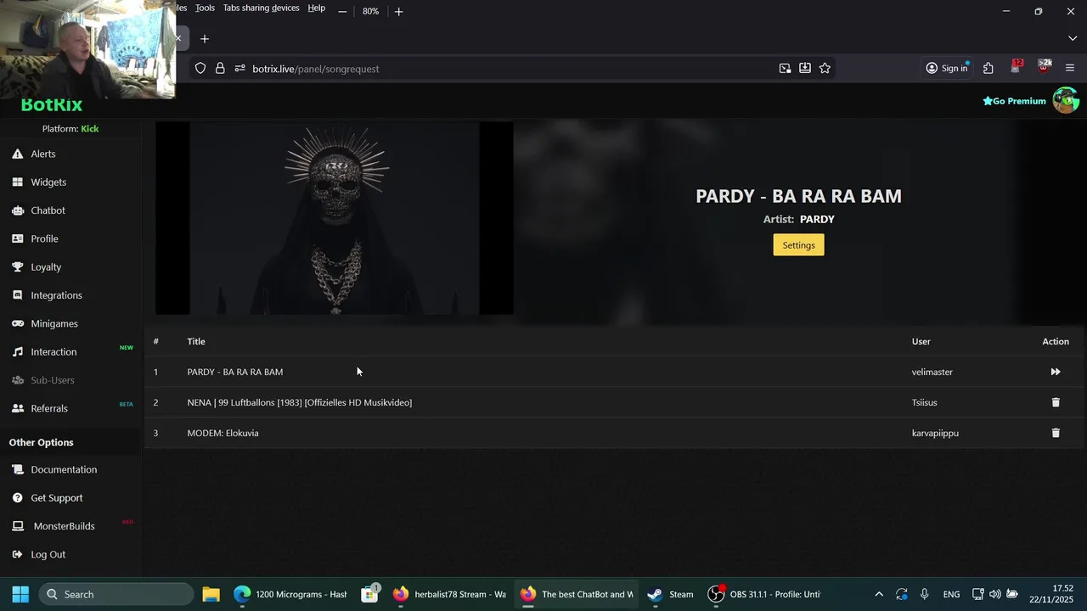Screen dimensions: 1087x611
Task: Open the Firefox application hamburger menu
Action: (x=1070, y=68)
